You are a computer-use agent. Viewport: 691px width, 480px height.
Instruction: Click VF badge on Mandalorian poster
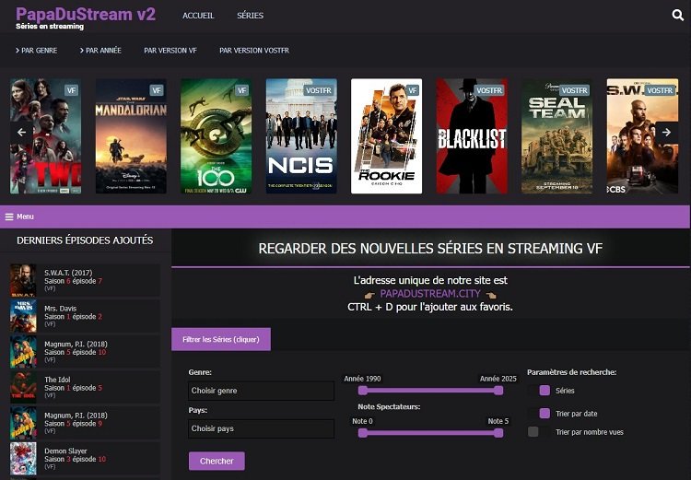(157, 90)
